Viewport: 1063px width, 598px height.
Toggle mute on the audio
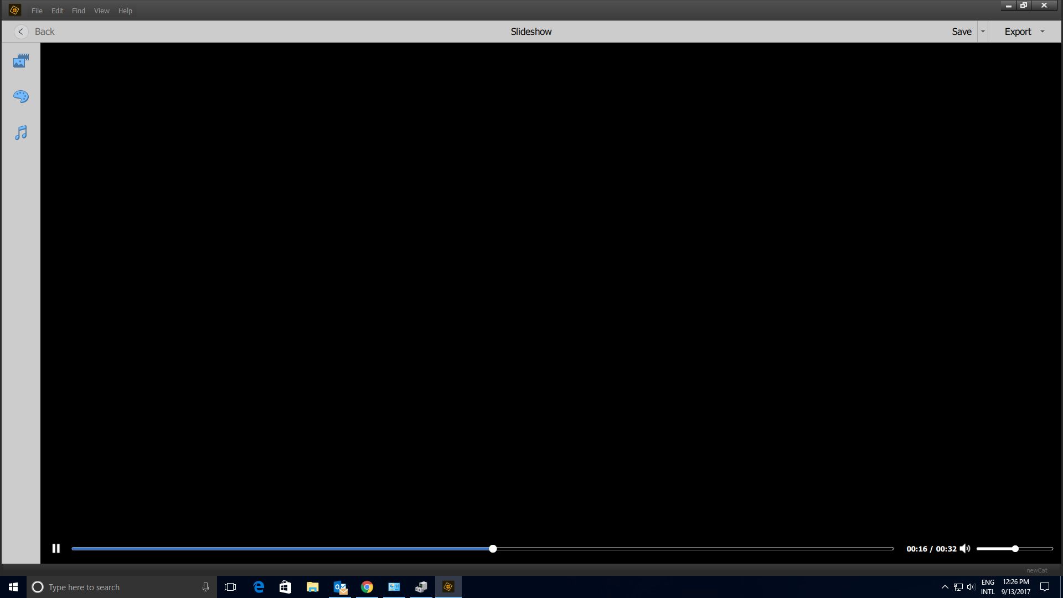[x=966, y=548]
